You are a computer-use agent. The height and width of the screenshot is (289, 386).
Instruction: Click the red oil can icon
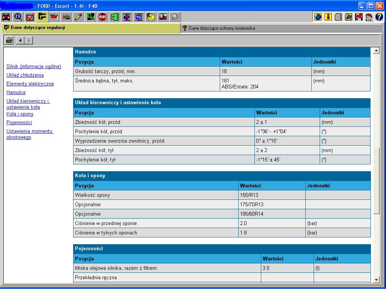click(x=54, y=17)
